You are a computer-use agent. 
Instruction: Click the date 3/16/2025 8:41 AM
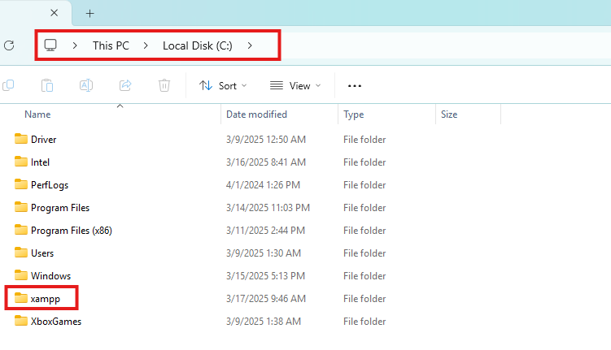(266, 162)
